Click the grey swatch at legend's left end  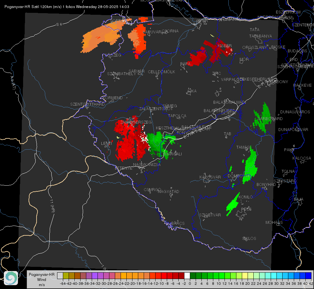60,276
